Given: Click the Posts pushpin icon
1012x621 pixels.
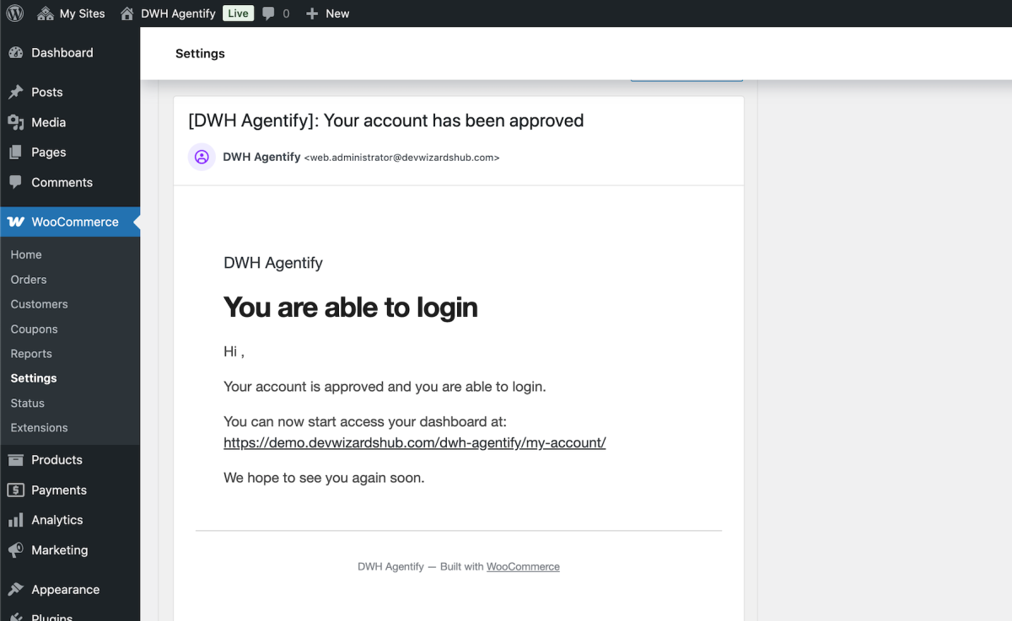Looking at the screenshot, I should pos(15,92).
